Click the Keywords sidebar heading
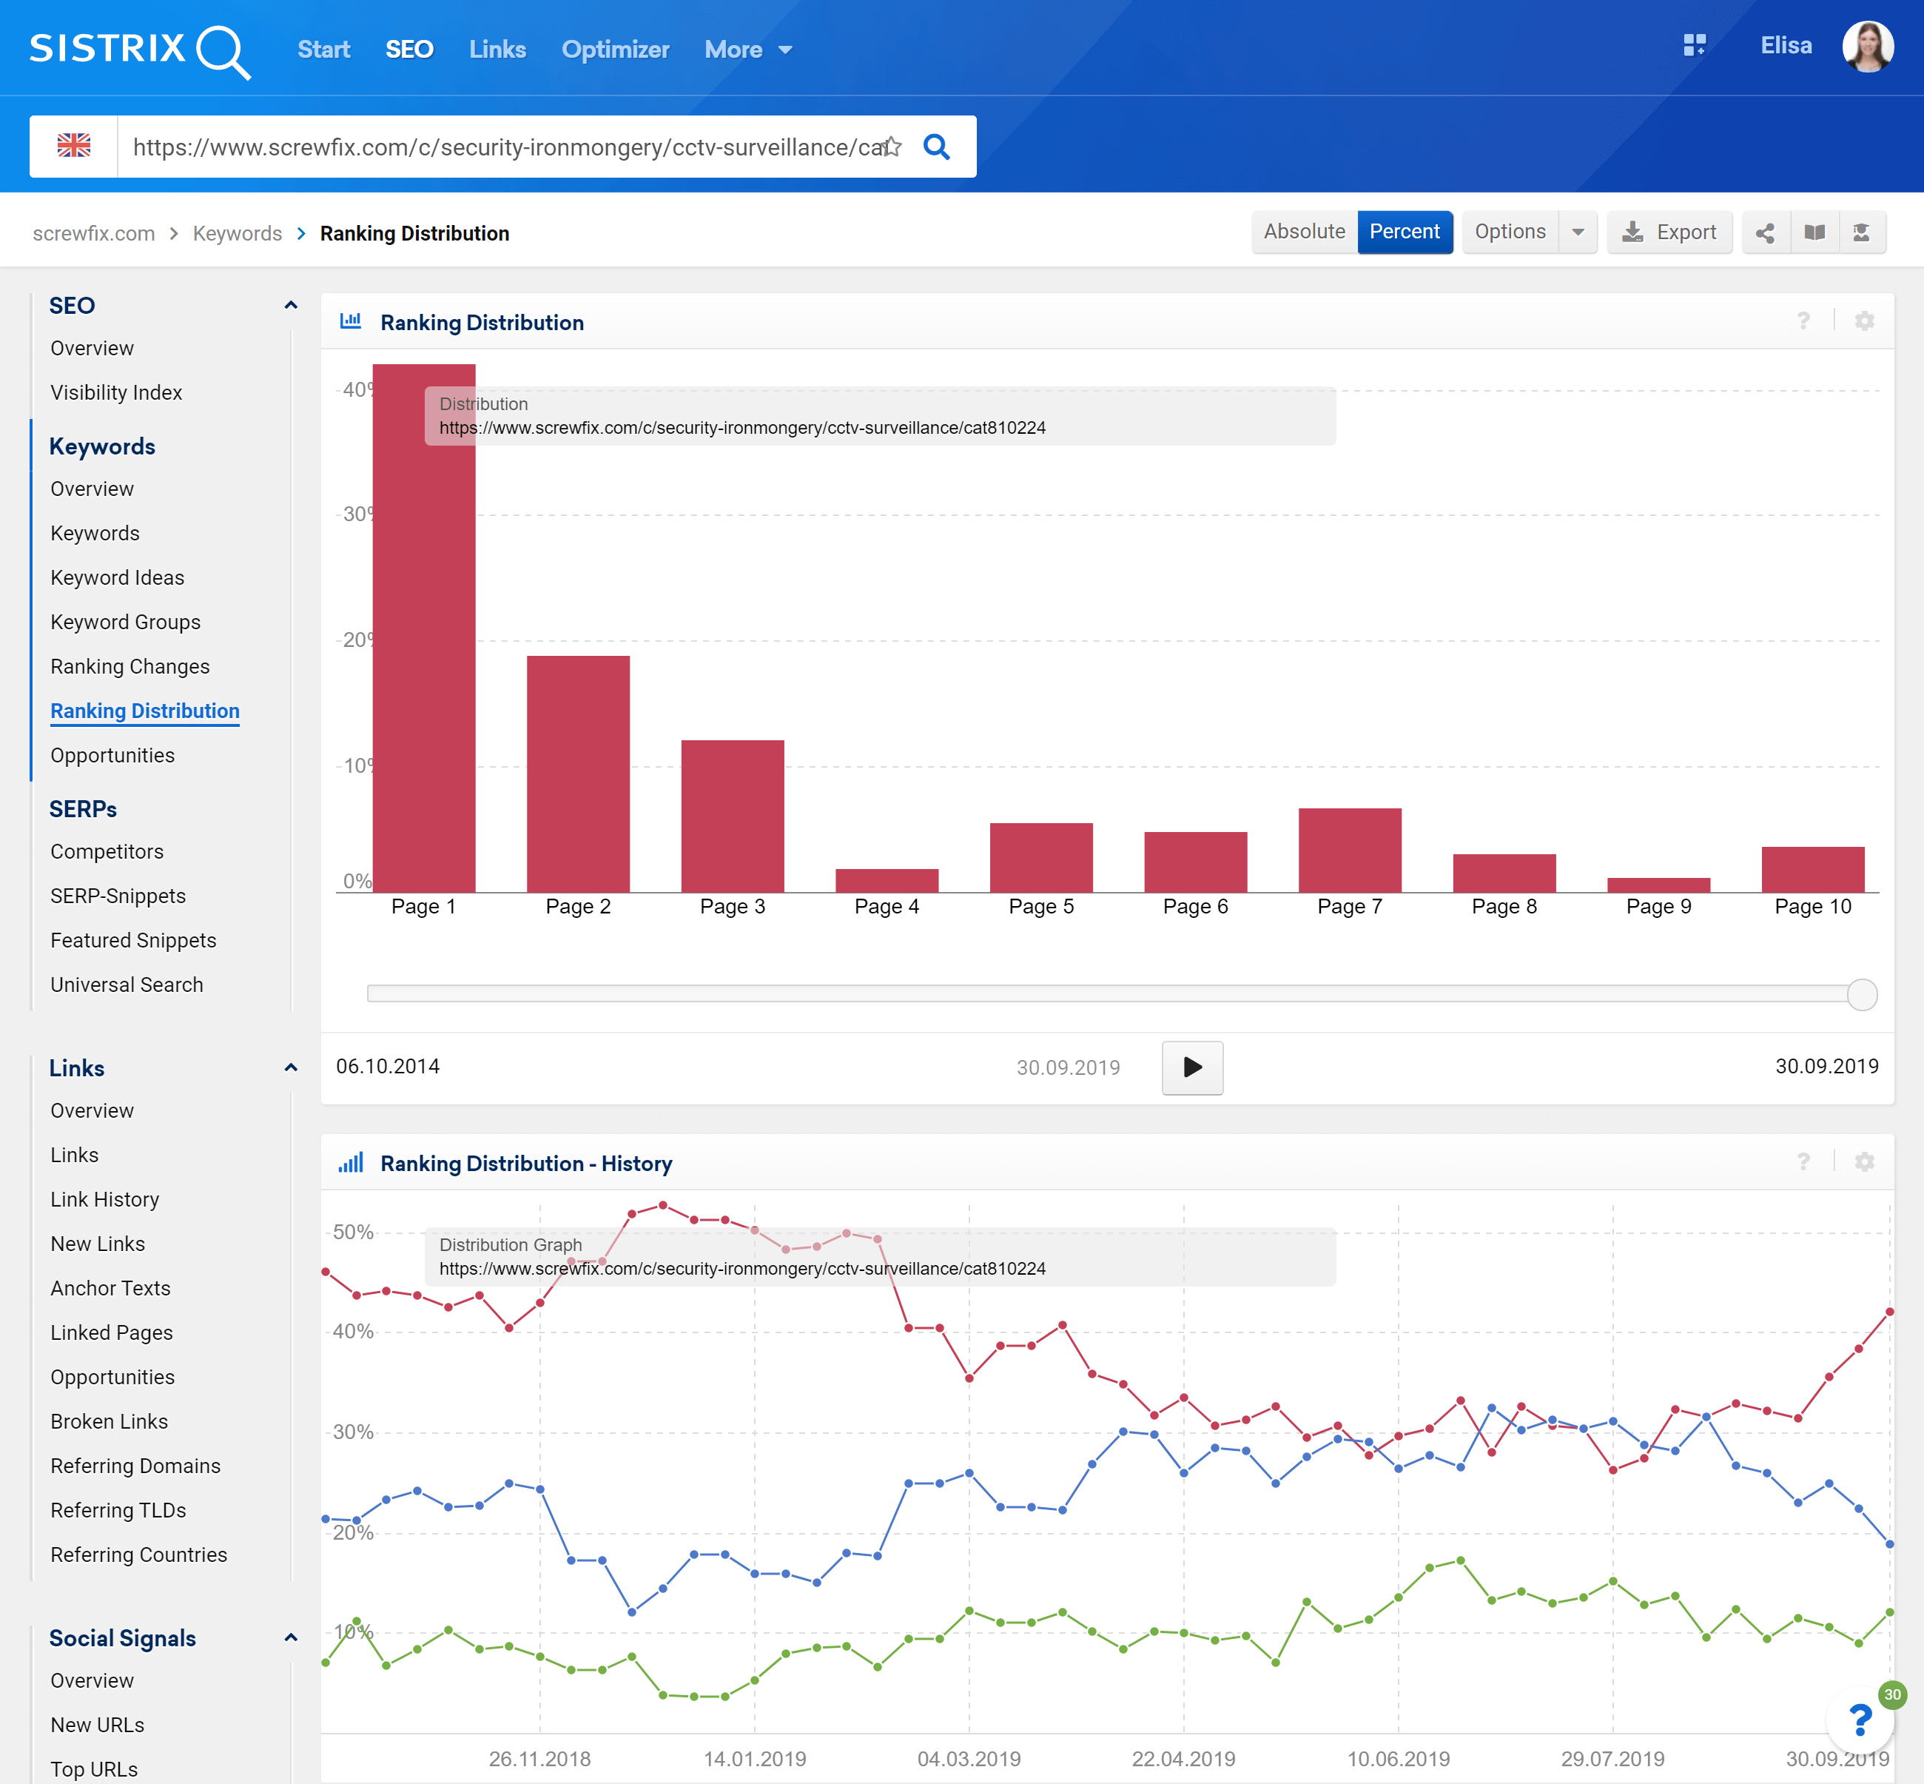 [x=102, y=446]
